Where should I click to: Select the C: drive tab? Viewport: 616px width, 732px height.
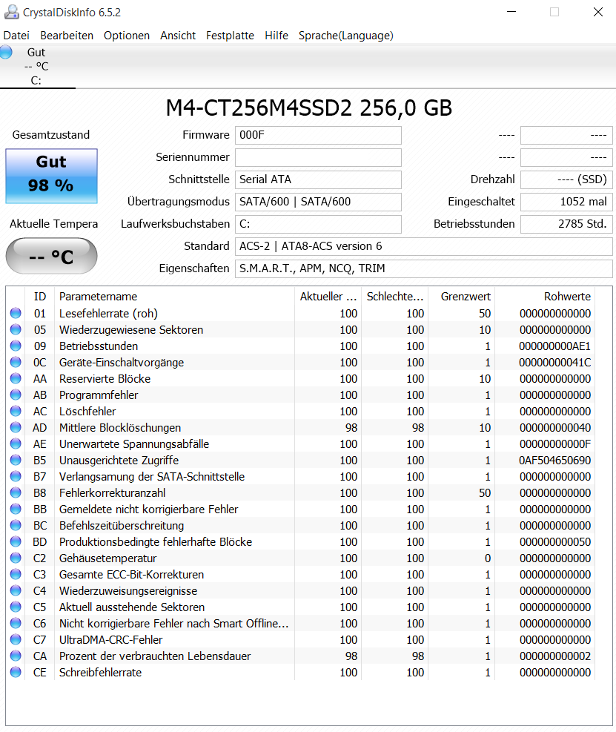click(37, 66)
